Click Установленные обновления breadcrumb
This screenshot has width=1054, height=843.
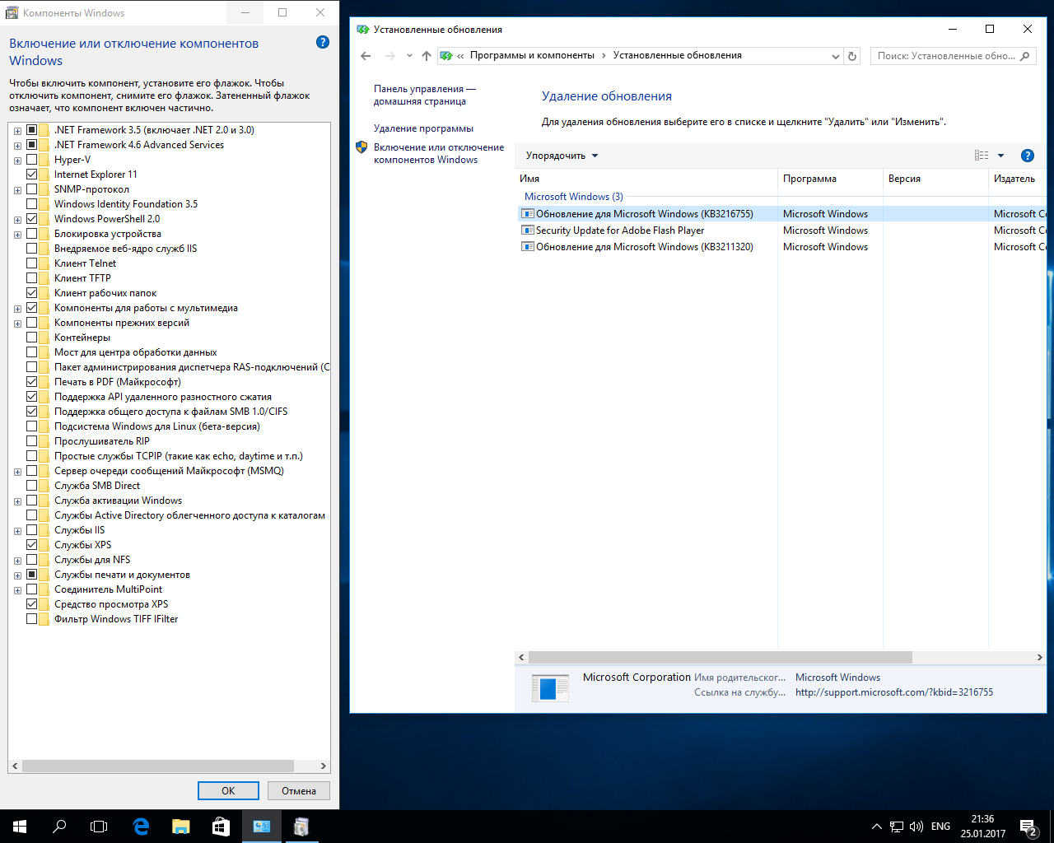677,55
